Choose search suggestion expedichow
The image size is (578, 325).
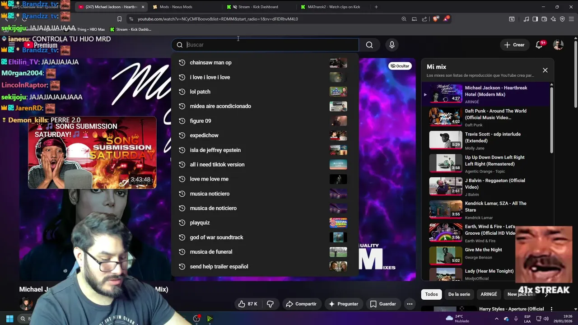pyautogui.click(x=265, y=135)
